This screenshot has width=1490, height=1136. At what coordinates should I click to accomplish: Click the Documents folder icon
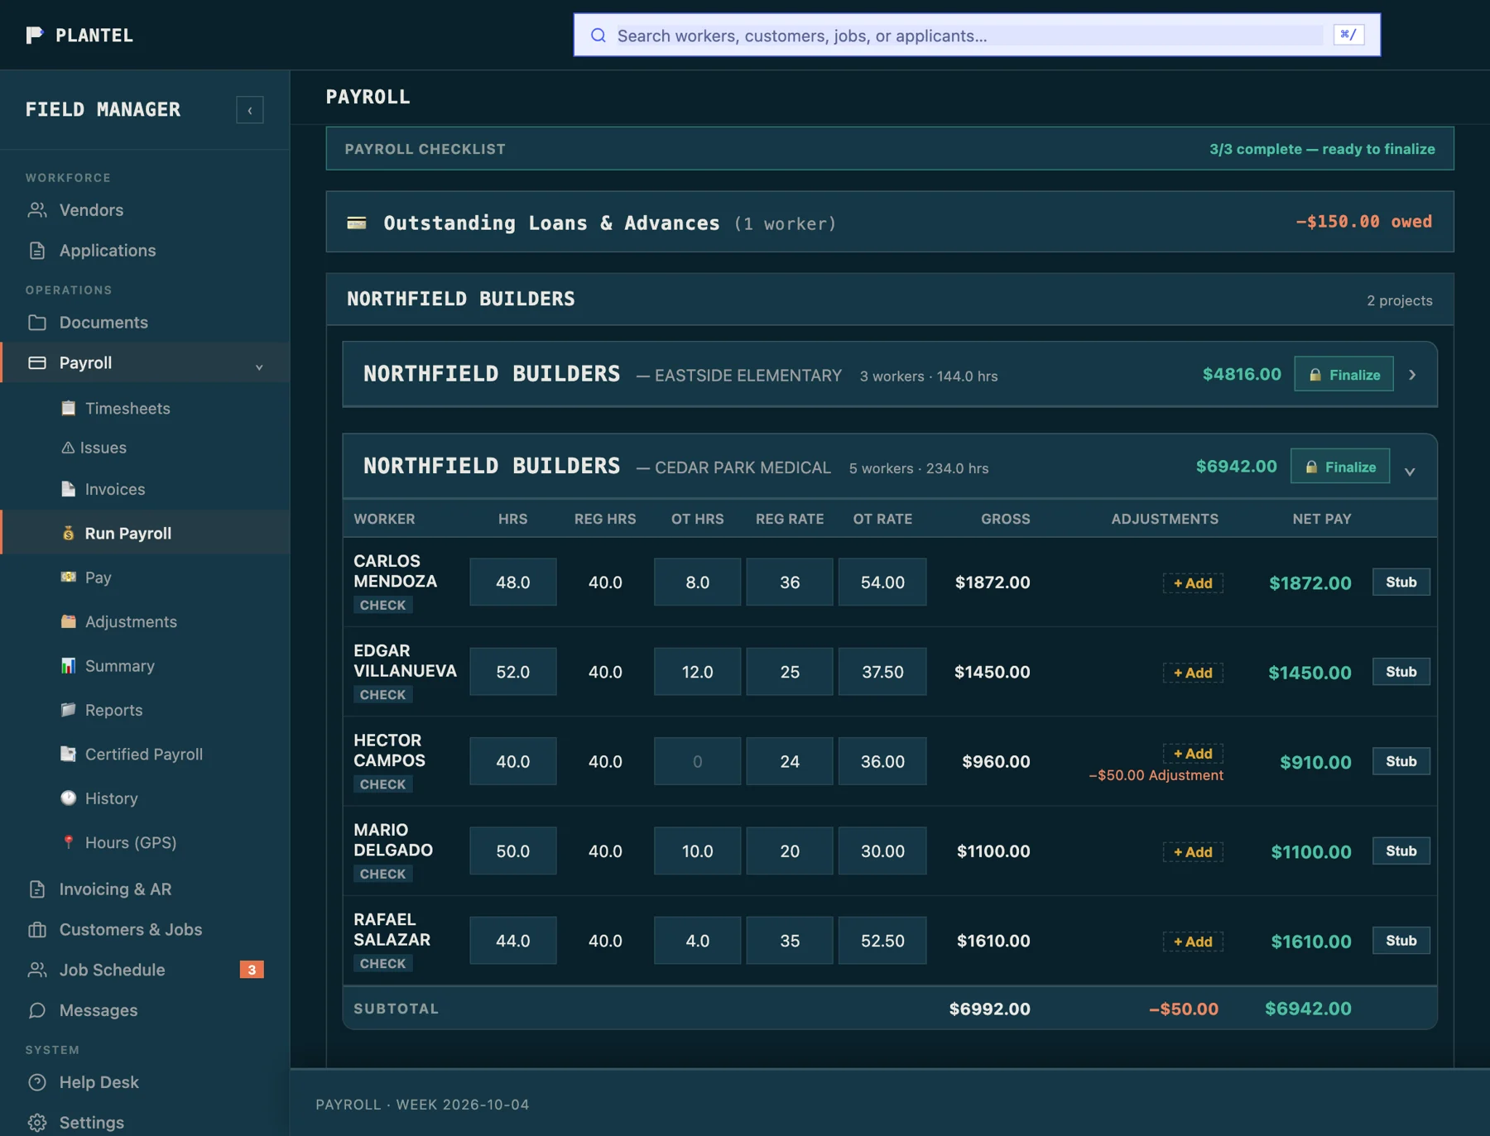point(37,323)
